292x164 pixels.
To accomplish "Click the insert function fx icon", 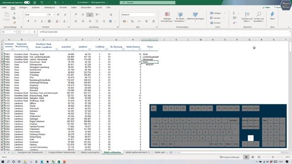I will [35, 32].
